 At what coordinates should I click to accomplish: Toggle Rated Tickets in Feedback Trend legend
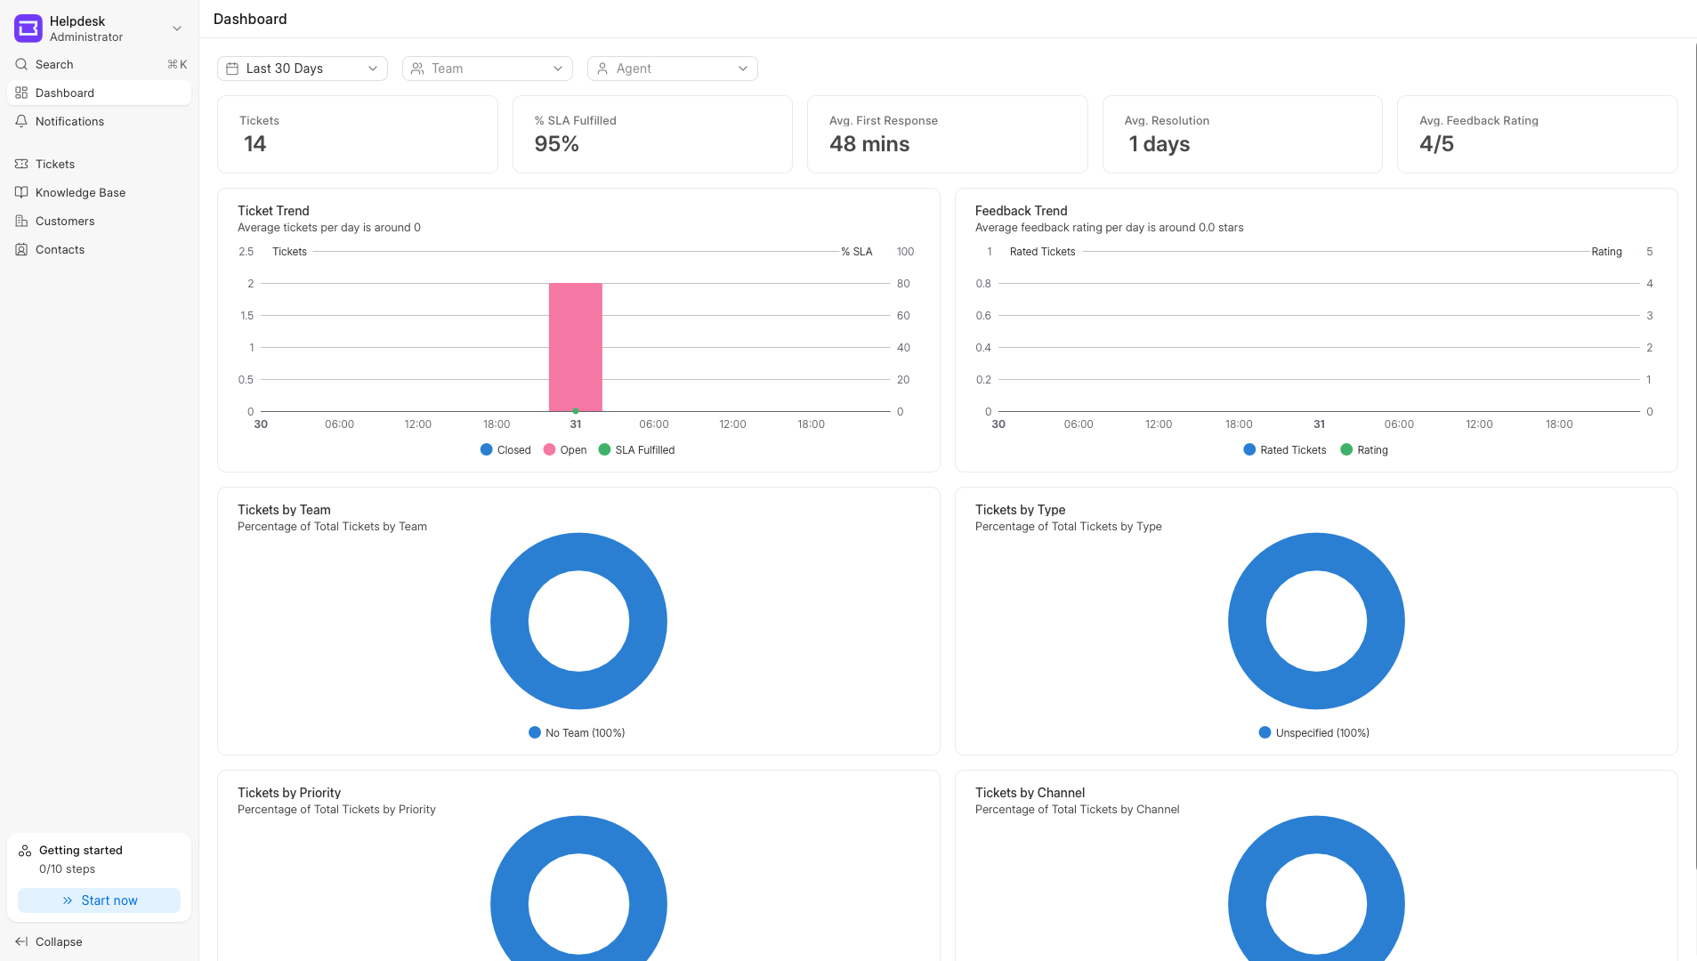point(1284,449)
